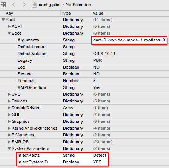Screen dimensions: 169x168
Task: Click the XMPDetection value Yes
Action: tap(97, 87)
